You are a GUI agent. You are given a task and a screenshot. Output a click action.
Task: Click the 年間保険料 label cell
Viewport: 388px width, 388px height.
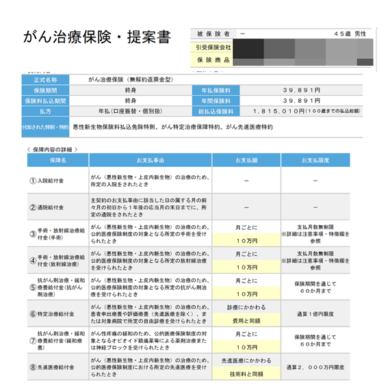coord(216,101)
